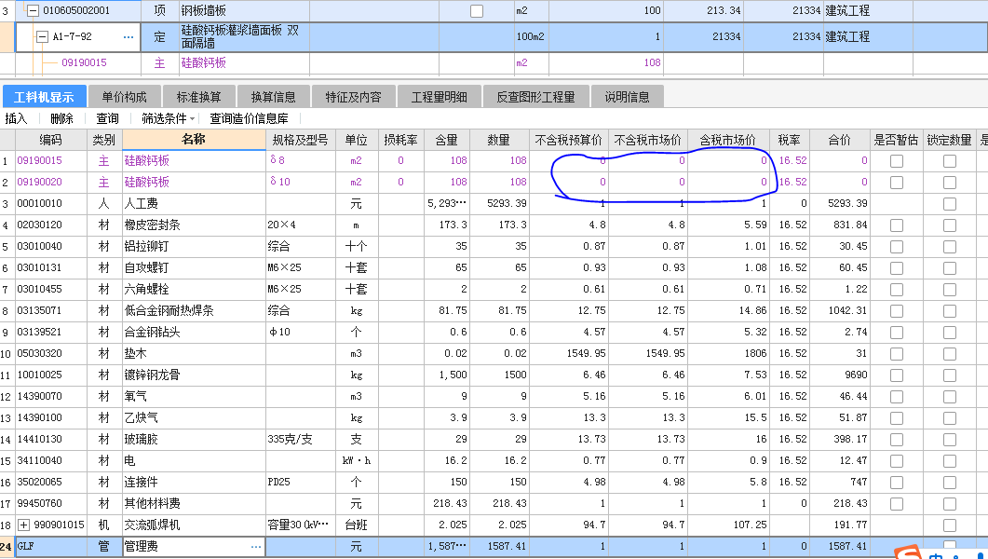Screen dimensions: 988x559
Task: Select the 氧气 name cell
Action: pos(194,396)
